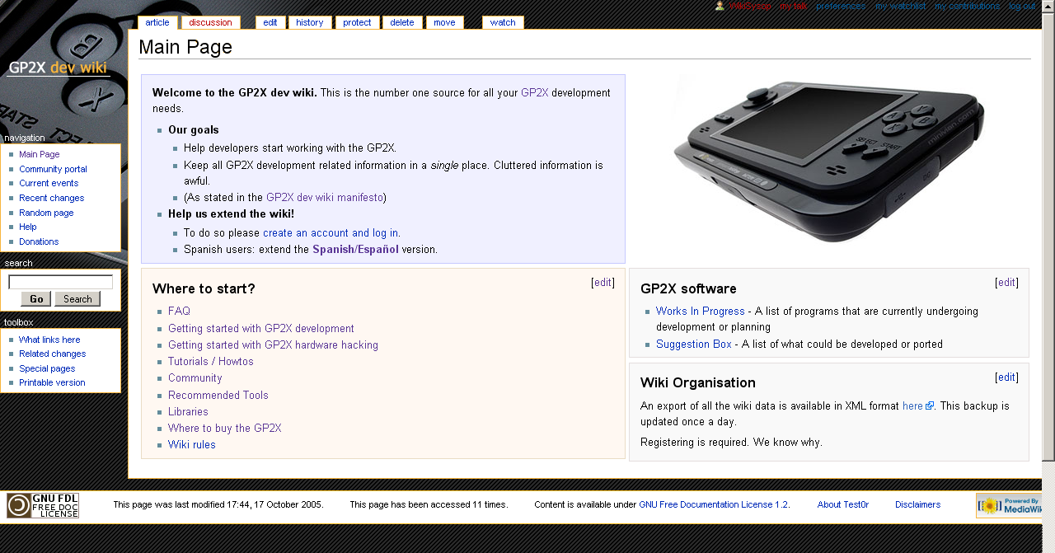Viewport: 1055px width, 553px height.
Task: Open a Random page
Action: coord(46,213)
